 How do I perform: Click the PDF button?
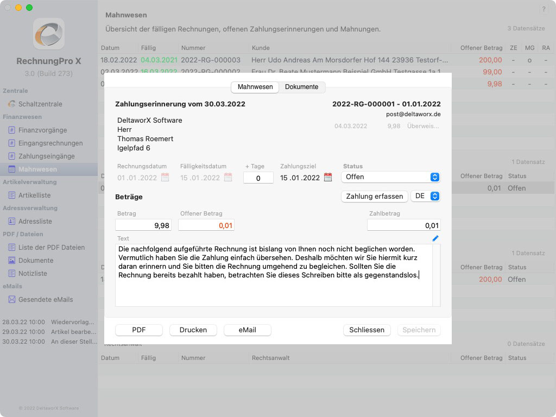pos(139,330)
